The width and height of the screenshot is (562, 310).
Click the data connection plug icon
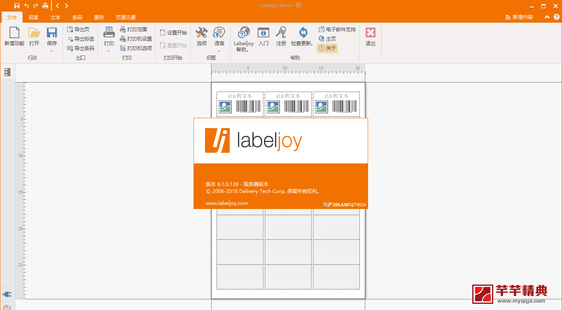tap(7, 294)
